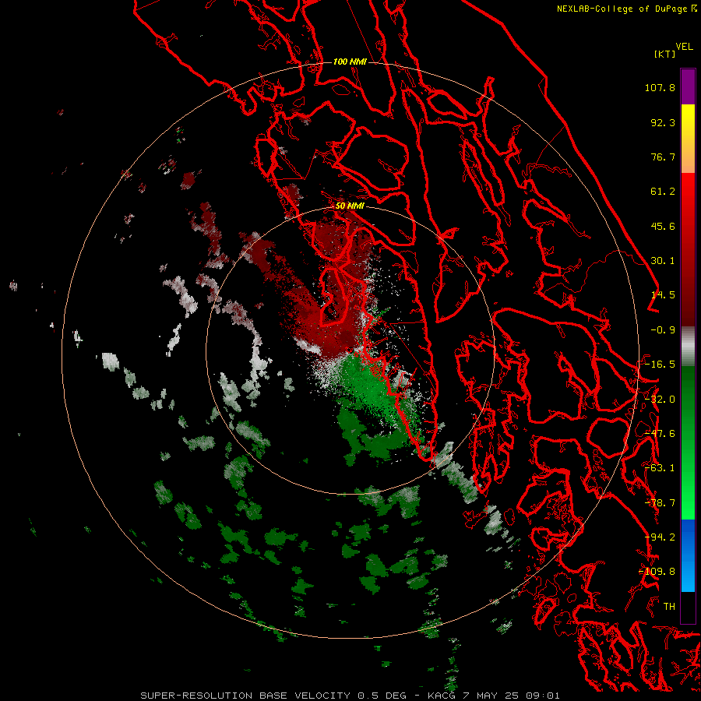Screen dimensions: 701x701
Task: Click the 107.8 velocity scale value
Action: pyautogui.click(x=660, y=87)
